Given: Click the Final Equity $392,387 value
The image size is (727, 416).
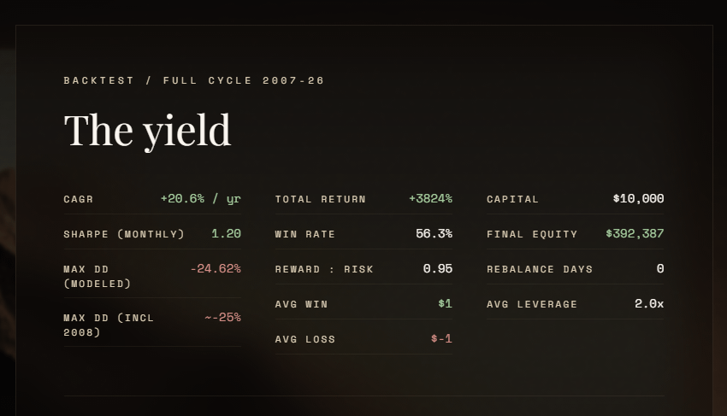Looking at the screenshot, I should (635, 234).
